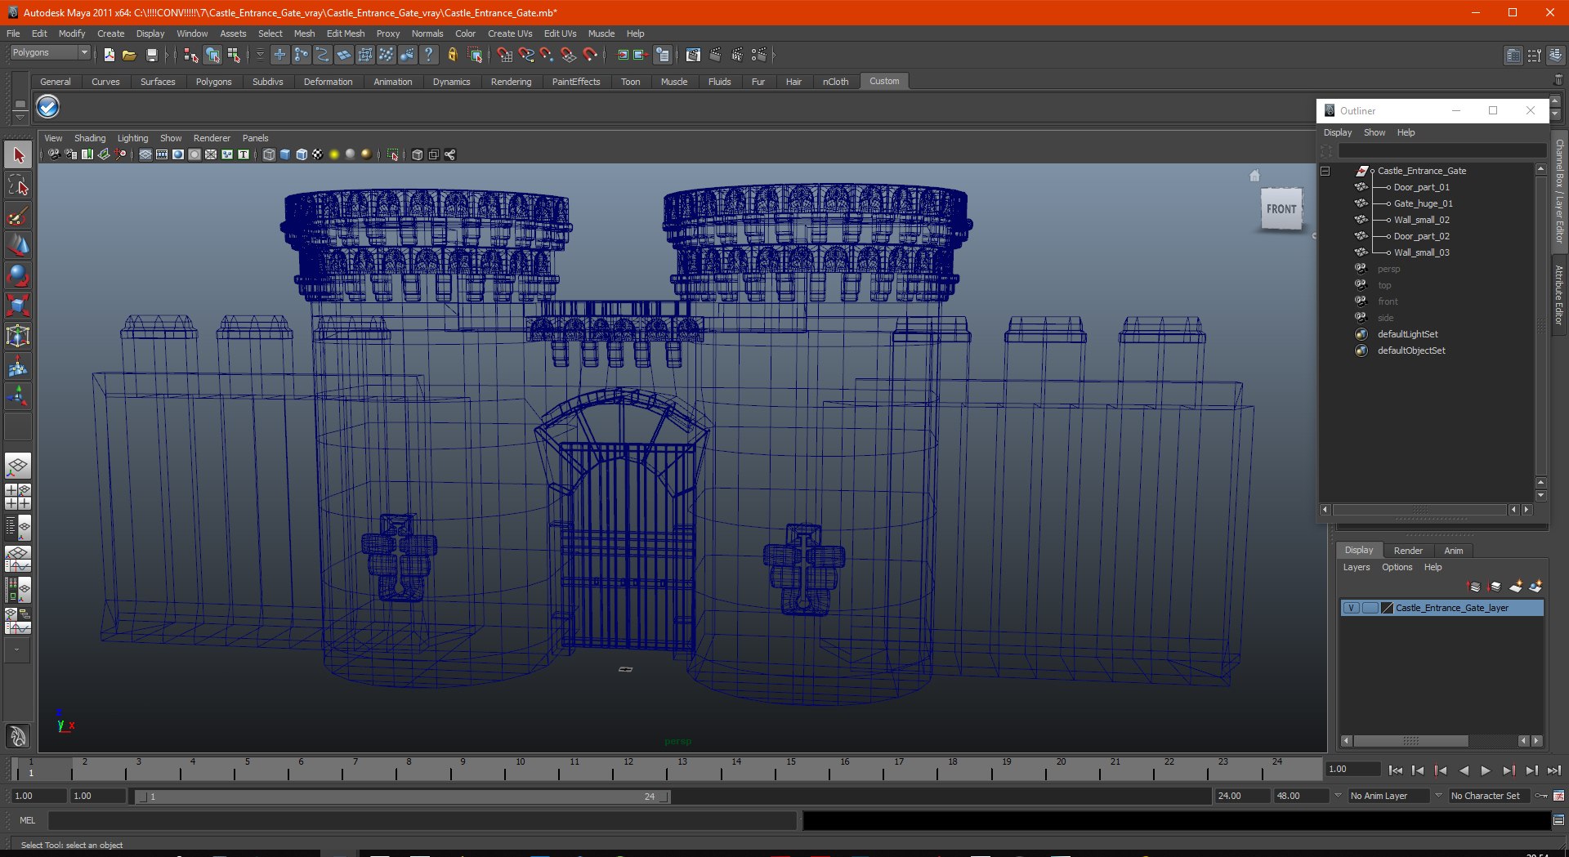Toggle Castle_Entrance_Gate_layer visibility V box
The image size is (1569, 857).
1352,608
